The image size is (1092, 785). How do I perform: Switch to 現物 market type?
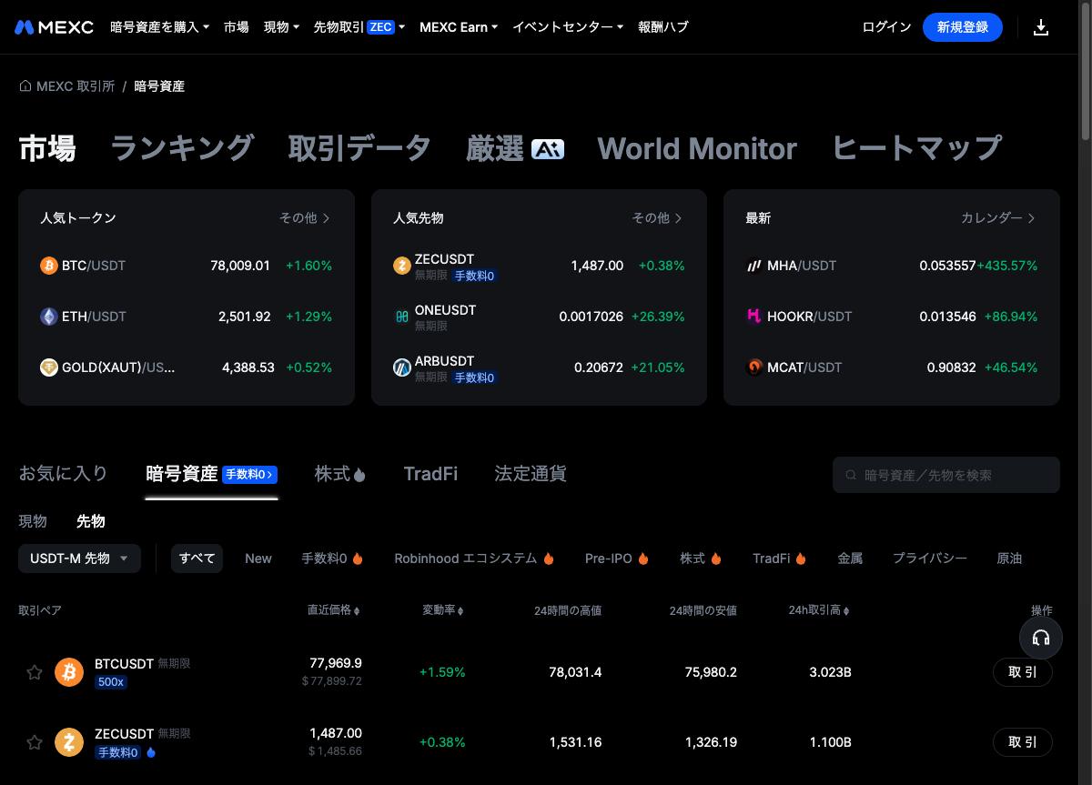pos(33,521)
